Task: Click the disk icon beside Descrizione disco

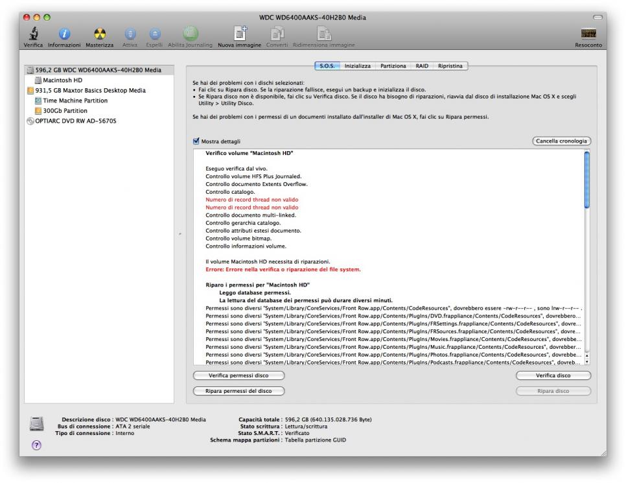Action: (x=37, y=423)
